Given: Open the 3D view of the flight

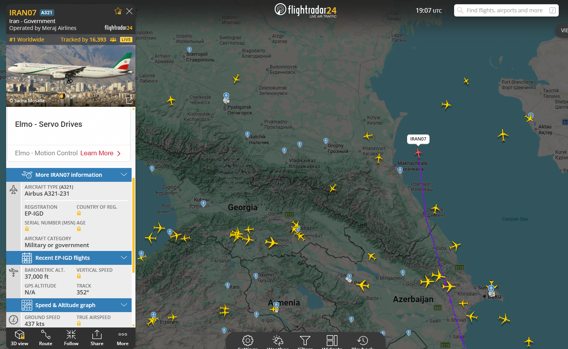Looking at the screenshot, I should (19, 338).
